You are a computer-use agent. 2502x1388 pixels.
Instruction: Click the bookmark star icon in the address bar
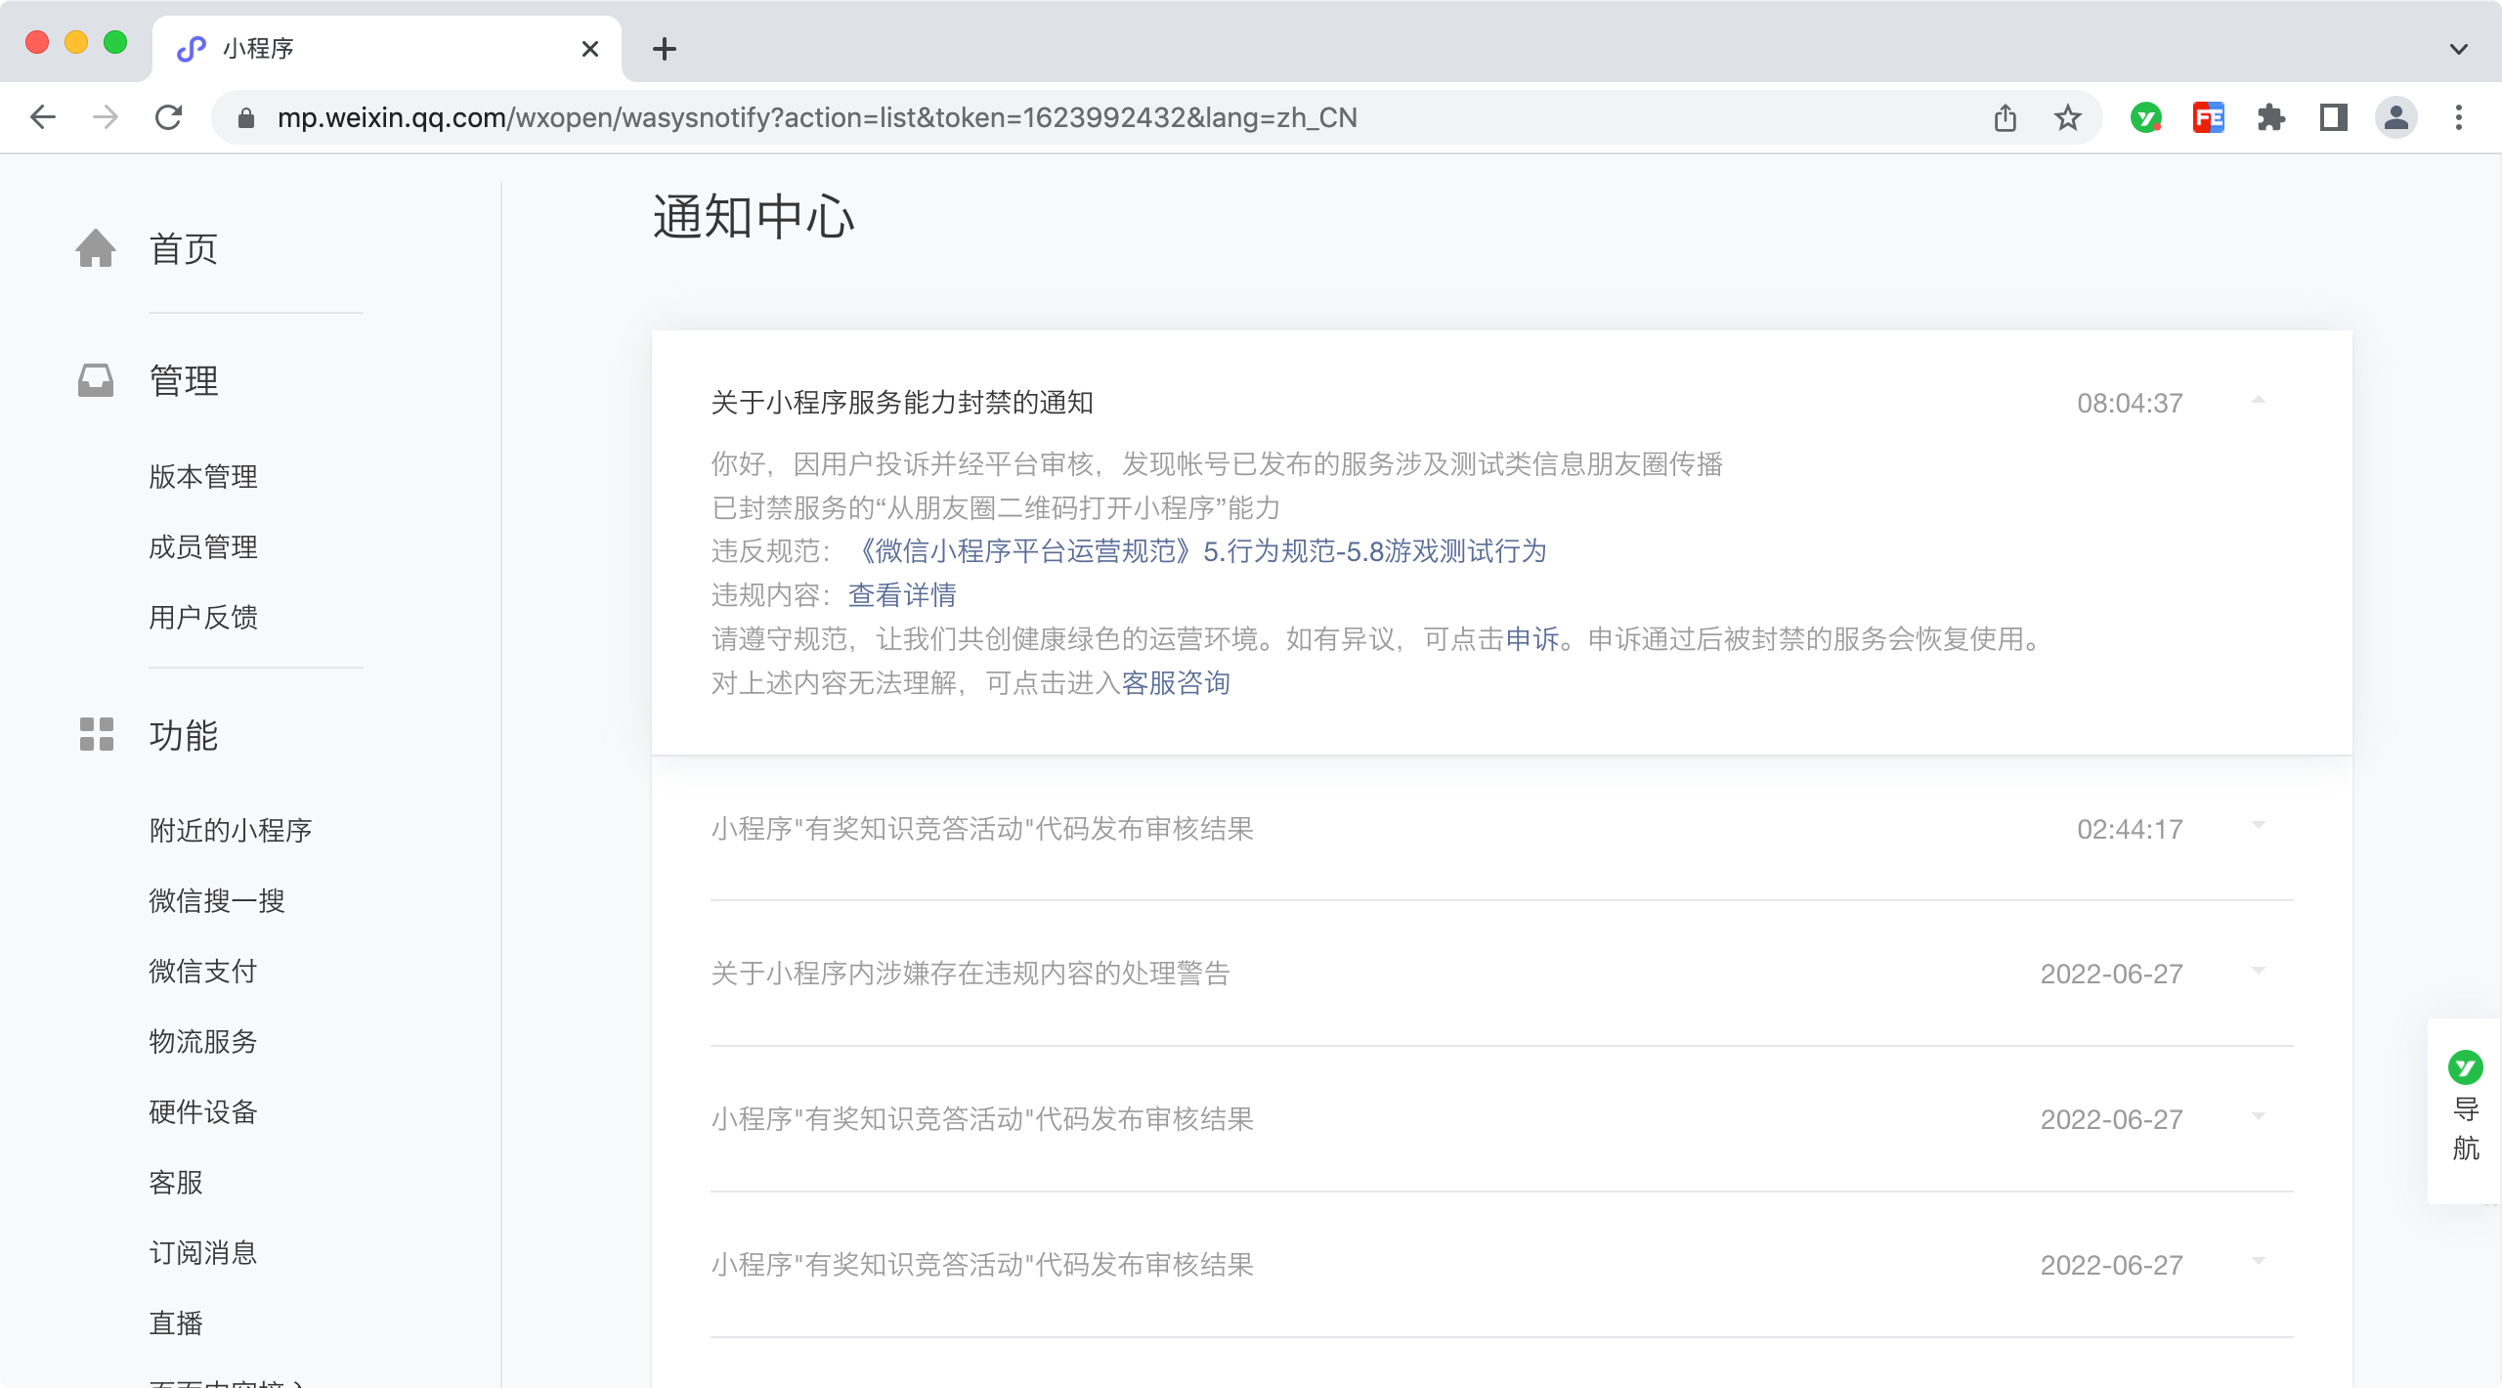pyautogui.click(x=2067, y=118)
